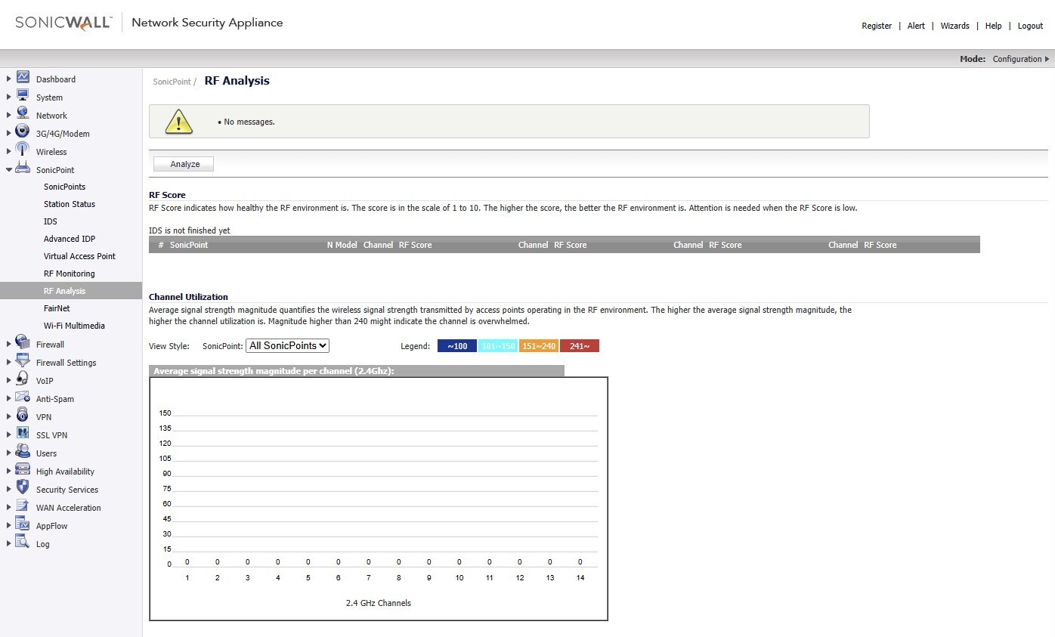Expand the Wireless menu arrow

click(x=9, y=151)
